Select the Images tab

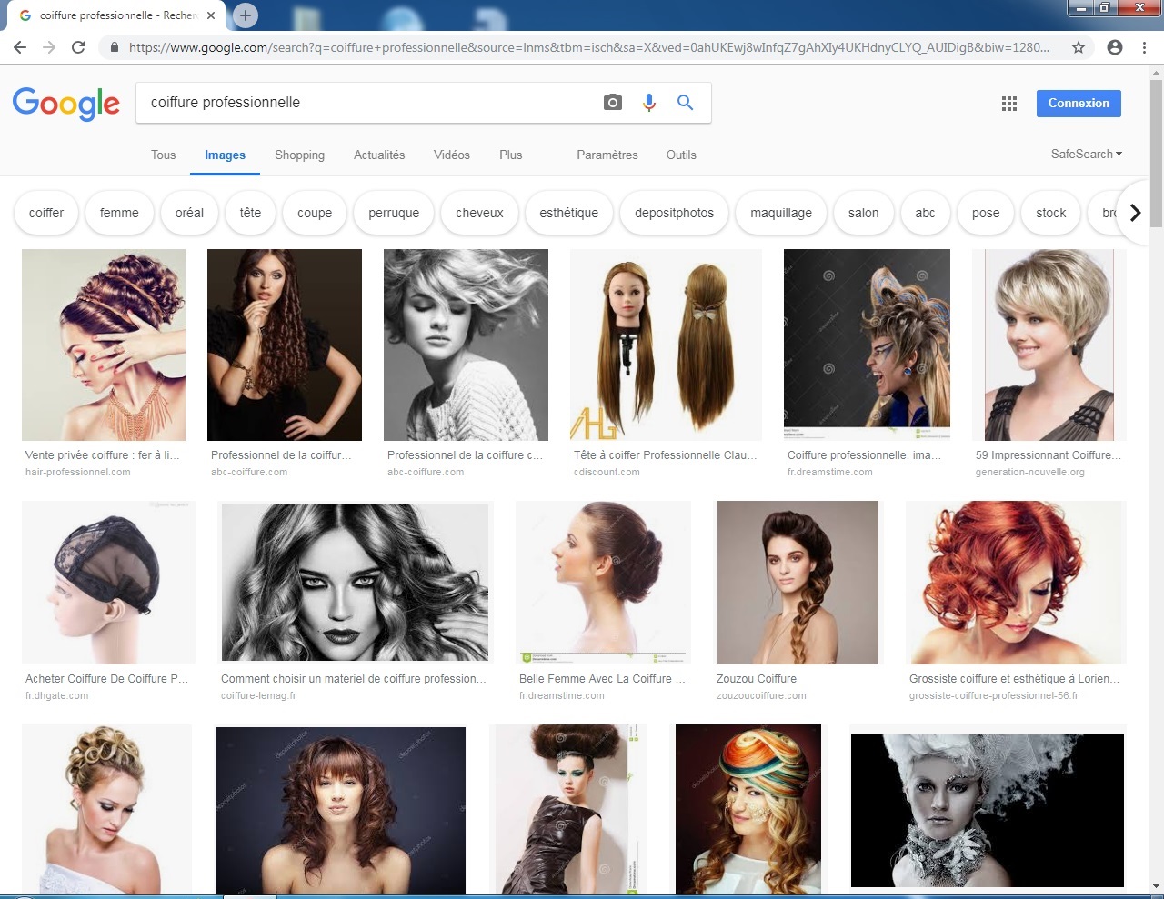click(x=225, y=155)
